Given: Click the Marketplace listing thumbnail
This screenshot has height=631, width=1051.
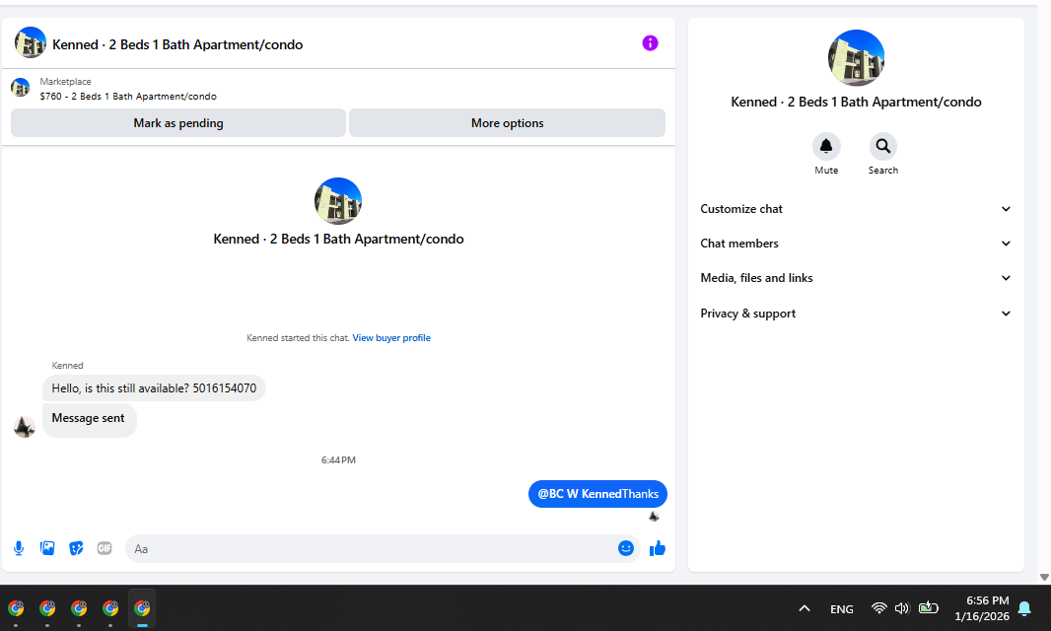Looking at the screenshot, I should [x=20, y=88].
